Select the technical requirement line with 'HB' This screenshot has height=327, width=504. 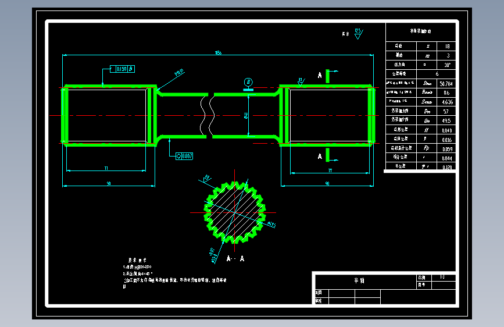coord(137,267)
